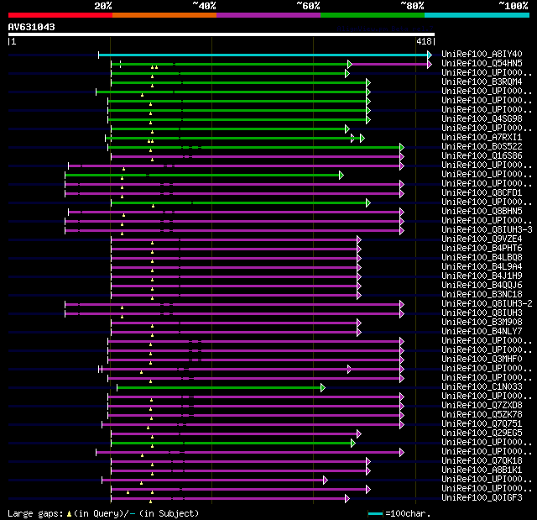
Task: Click the '=100char.' legend text
Action: (x=408, y=513)
